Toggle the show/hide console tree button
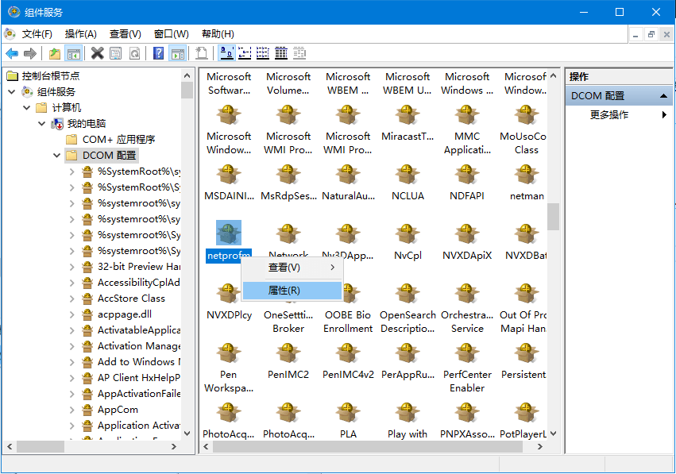The image size is (676, 474). 73,53
